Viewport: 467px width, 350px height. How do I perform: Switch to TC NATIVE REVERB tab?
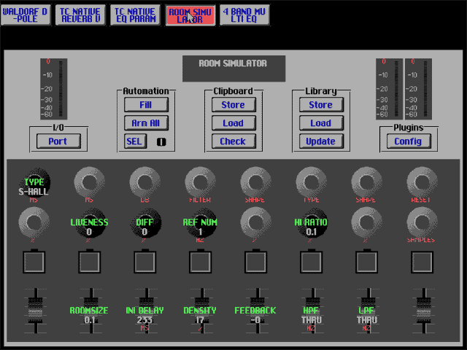click(80, 15)
